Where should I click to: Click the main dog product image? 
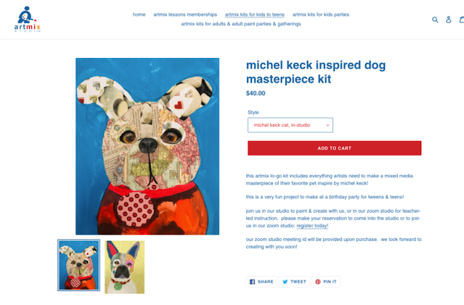(147, 147)
